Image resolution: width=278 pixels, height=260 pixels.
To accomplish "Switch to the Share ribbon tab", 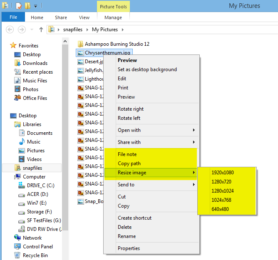I will (61, 17).
